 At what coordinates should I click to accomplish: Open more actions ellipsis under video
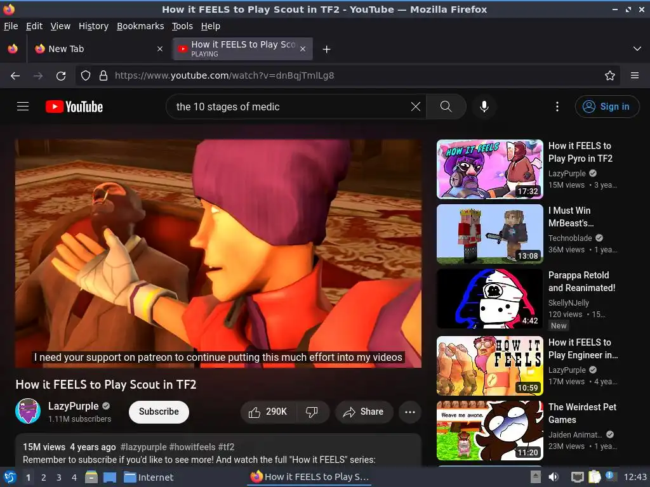click(410, 412)
